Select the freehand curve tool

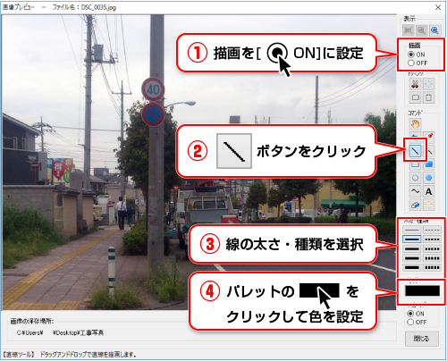coord(415,191)
